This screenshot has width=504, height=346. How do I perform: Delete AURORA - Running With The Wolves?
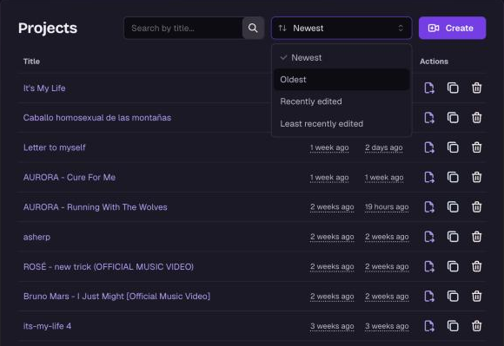pos(477,207)
